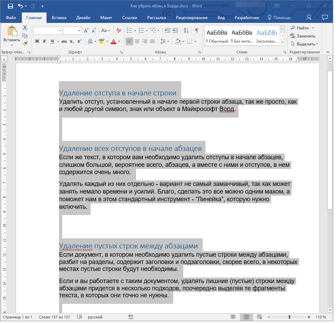Click the Sort (A-Z) paragraph icon
This screenshot has width=336, height=324.
pyautogui.click(x=186, y=31)
